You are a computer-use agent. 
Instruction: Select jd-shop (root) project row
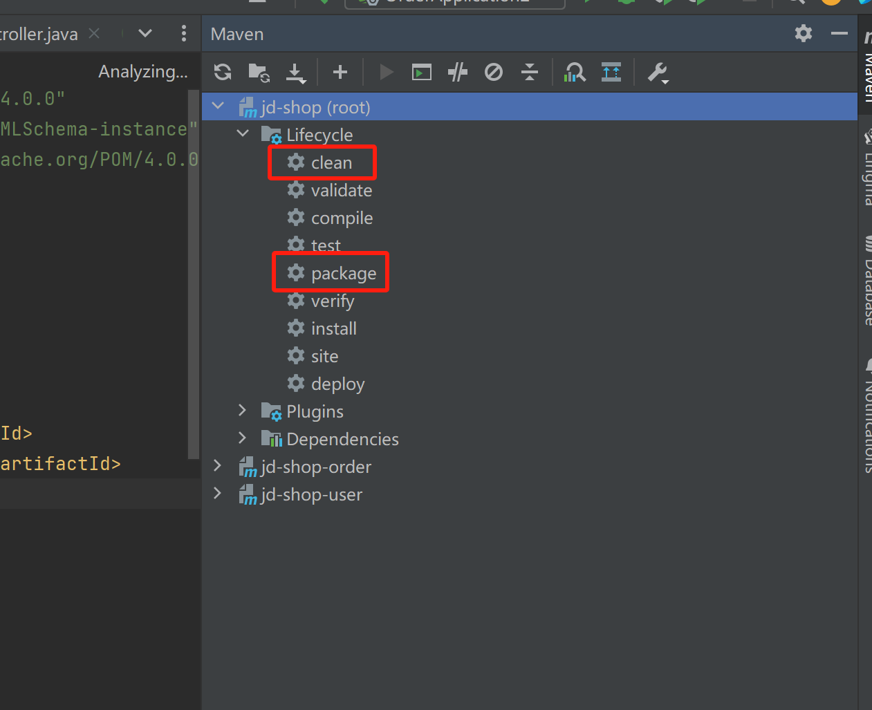(530, 107)
